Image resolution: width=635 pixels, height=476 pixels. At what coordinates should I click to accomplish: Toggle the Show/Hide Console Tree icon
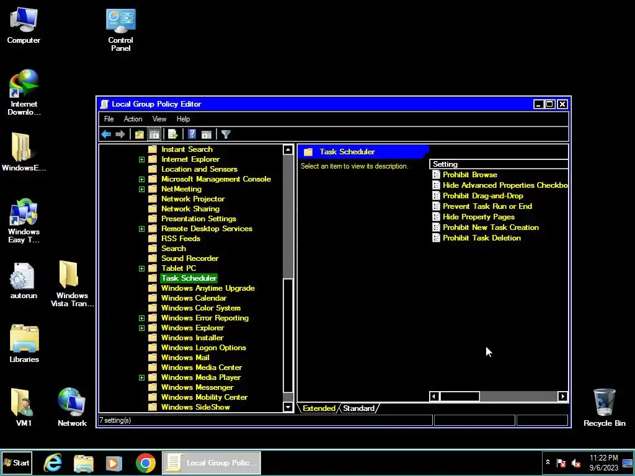[154, 134]
